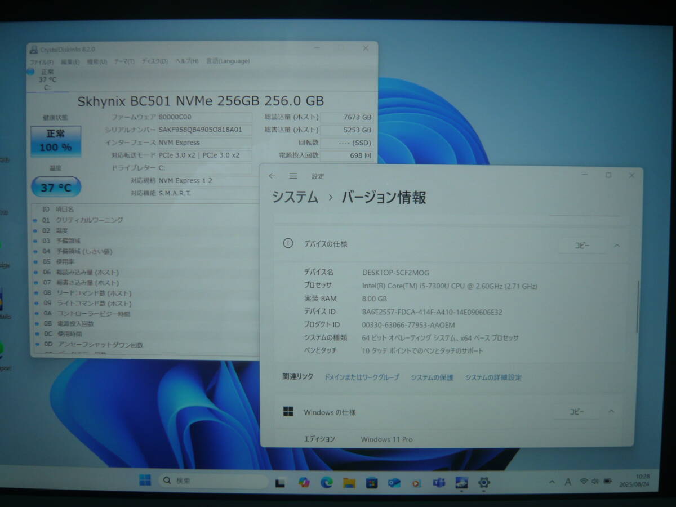Screen dimensions: 676x507
Task: Click the total host reads value 7673 GB
Action: point(346,117)
